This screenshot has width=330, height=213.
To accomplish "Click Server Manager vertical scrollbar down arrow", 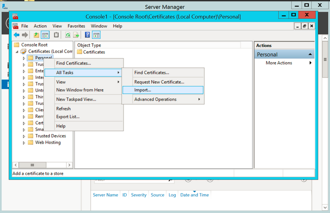I will 325,207.
